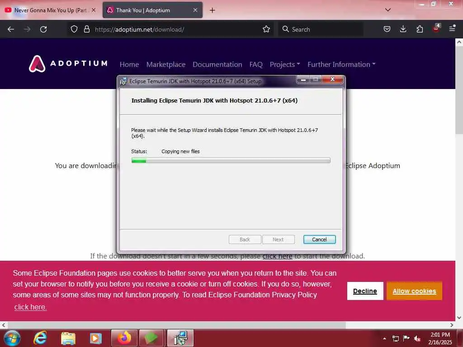Bookmark this page with the star icon

click(266, 29)
